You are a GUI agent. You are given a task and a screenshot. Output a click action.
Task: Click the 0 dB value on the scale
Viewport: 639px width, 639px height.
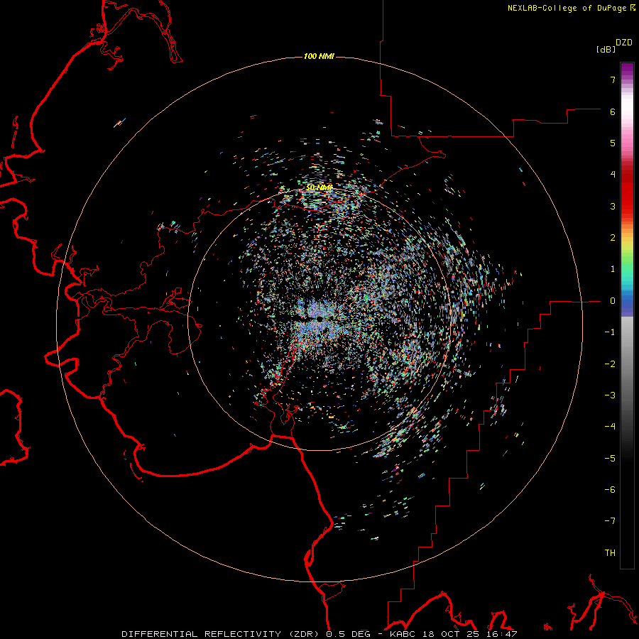[x=613, y=301]
